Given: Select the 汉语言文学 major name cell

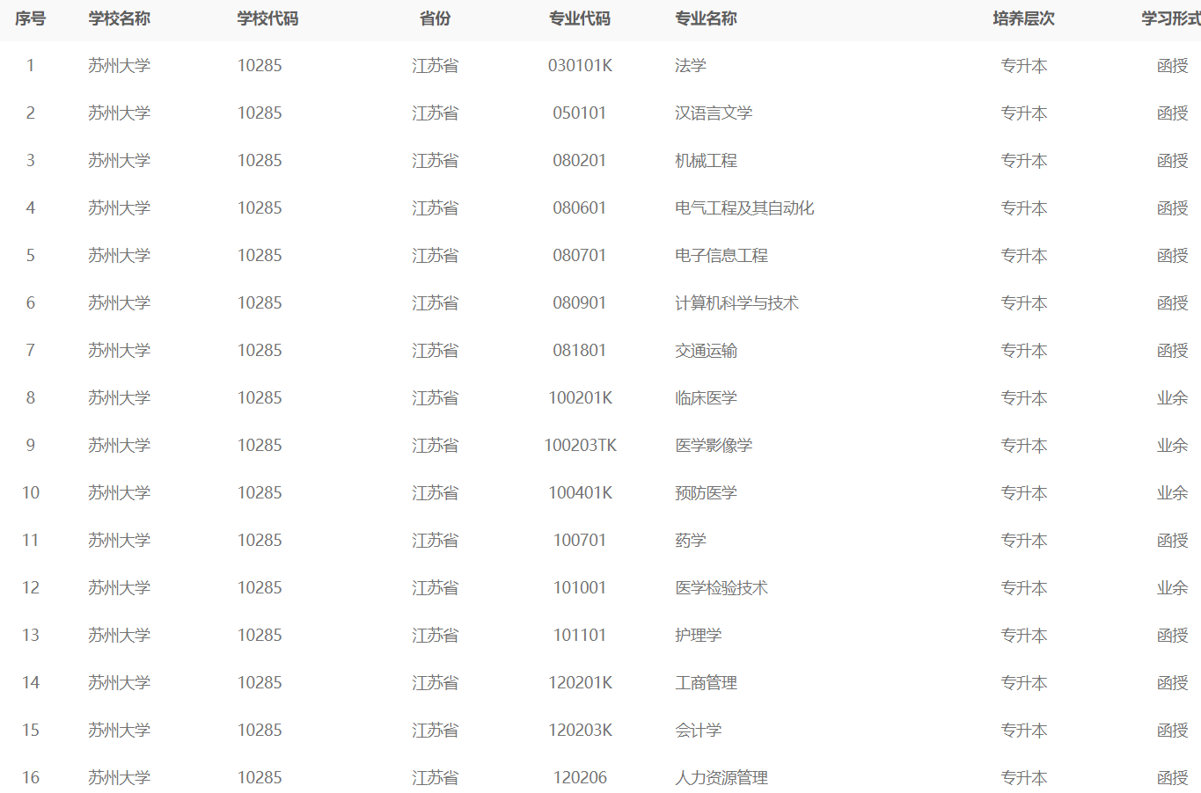Looking at the screenshot, I should point(714,113).
